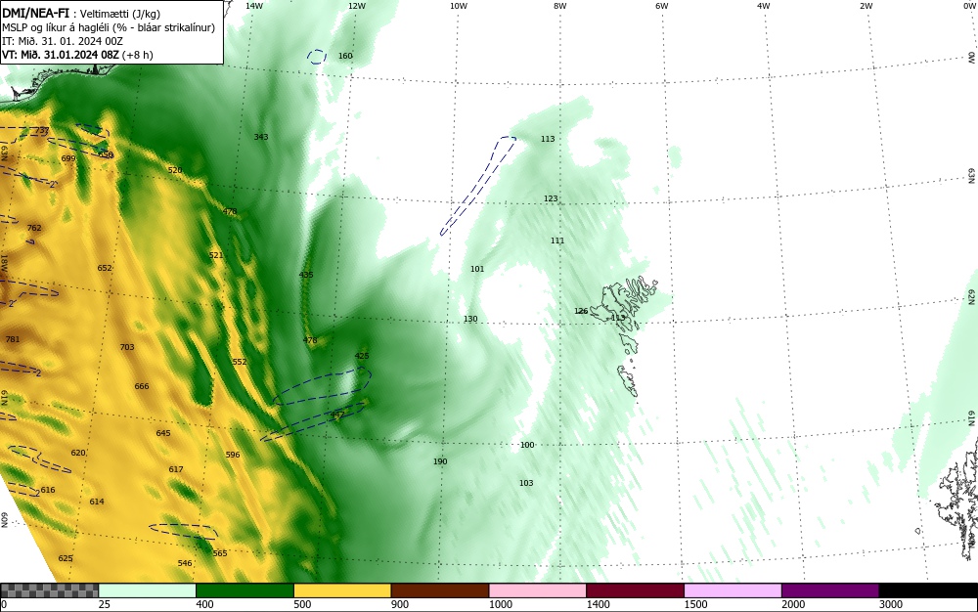
Task: Select the map value '645'
Action: tap(163, 433)
